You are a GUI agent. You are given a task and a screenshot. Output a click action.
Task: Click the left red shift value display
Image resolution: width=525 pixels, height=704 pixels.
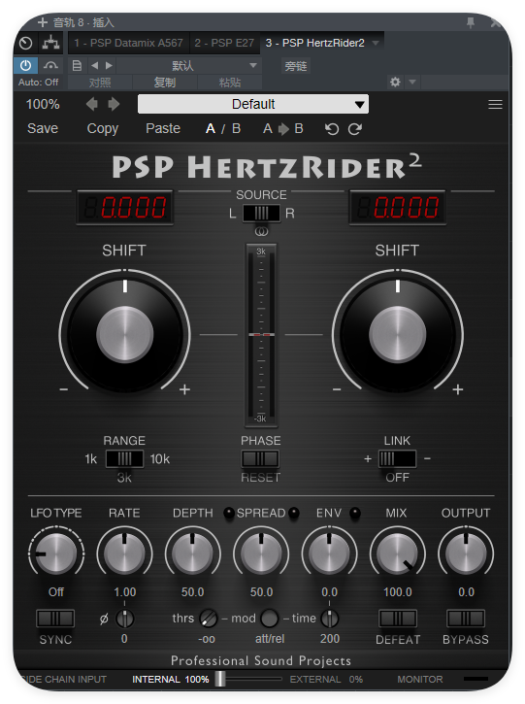pyautogui.click(x=125, y=208)
